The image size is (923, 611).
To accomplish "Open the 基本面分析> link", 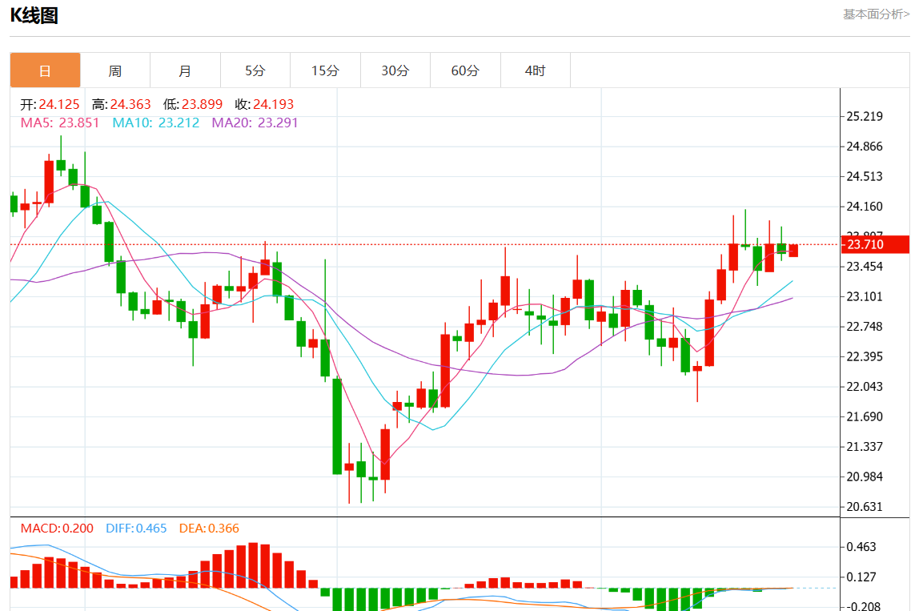I will click(x=876, y=14).
